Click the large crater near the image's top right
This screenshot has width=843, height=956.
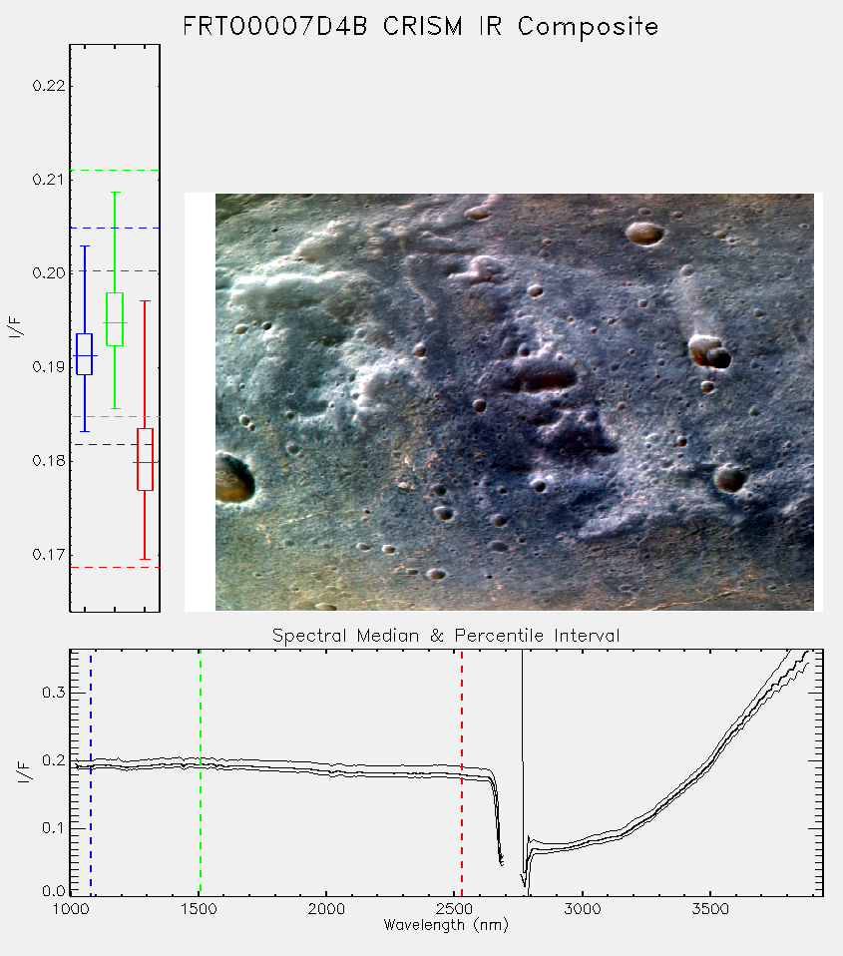click(x=644, y=233)
